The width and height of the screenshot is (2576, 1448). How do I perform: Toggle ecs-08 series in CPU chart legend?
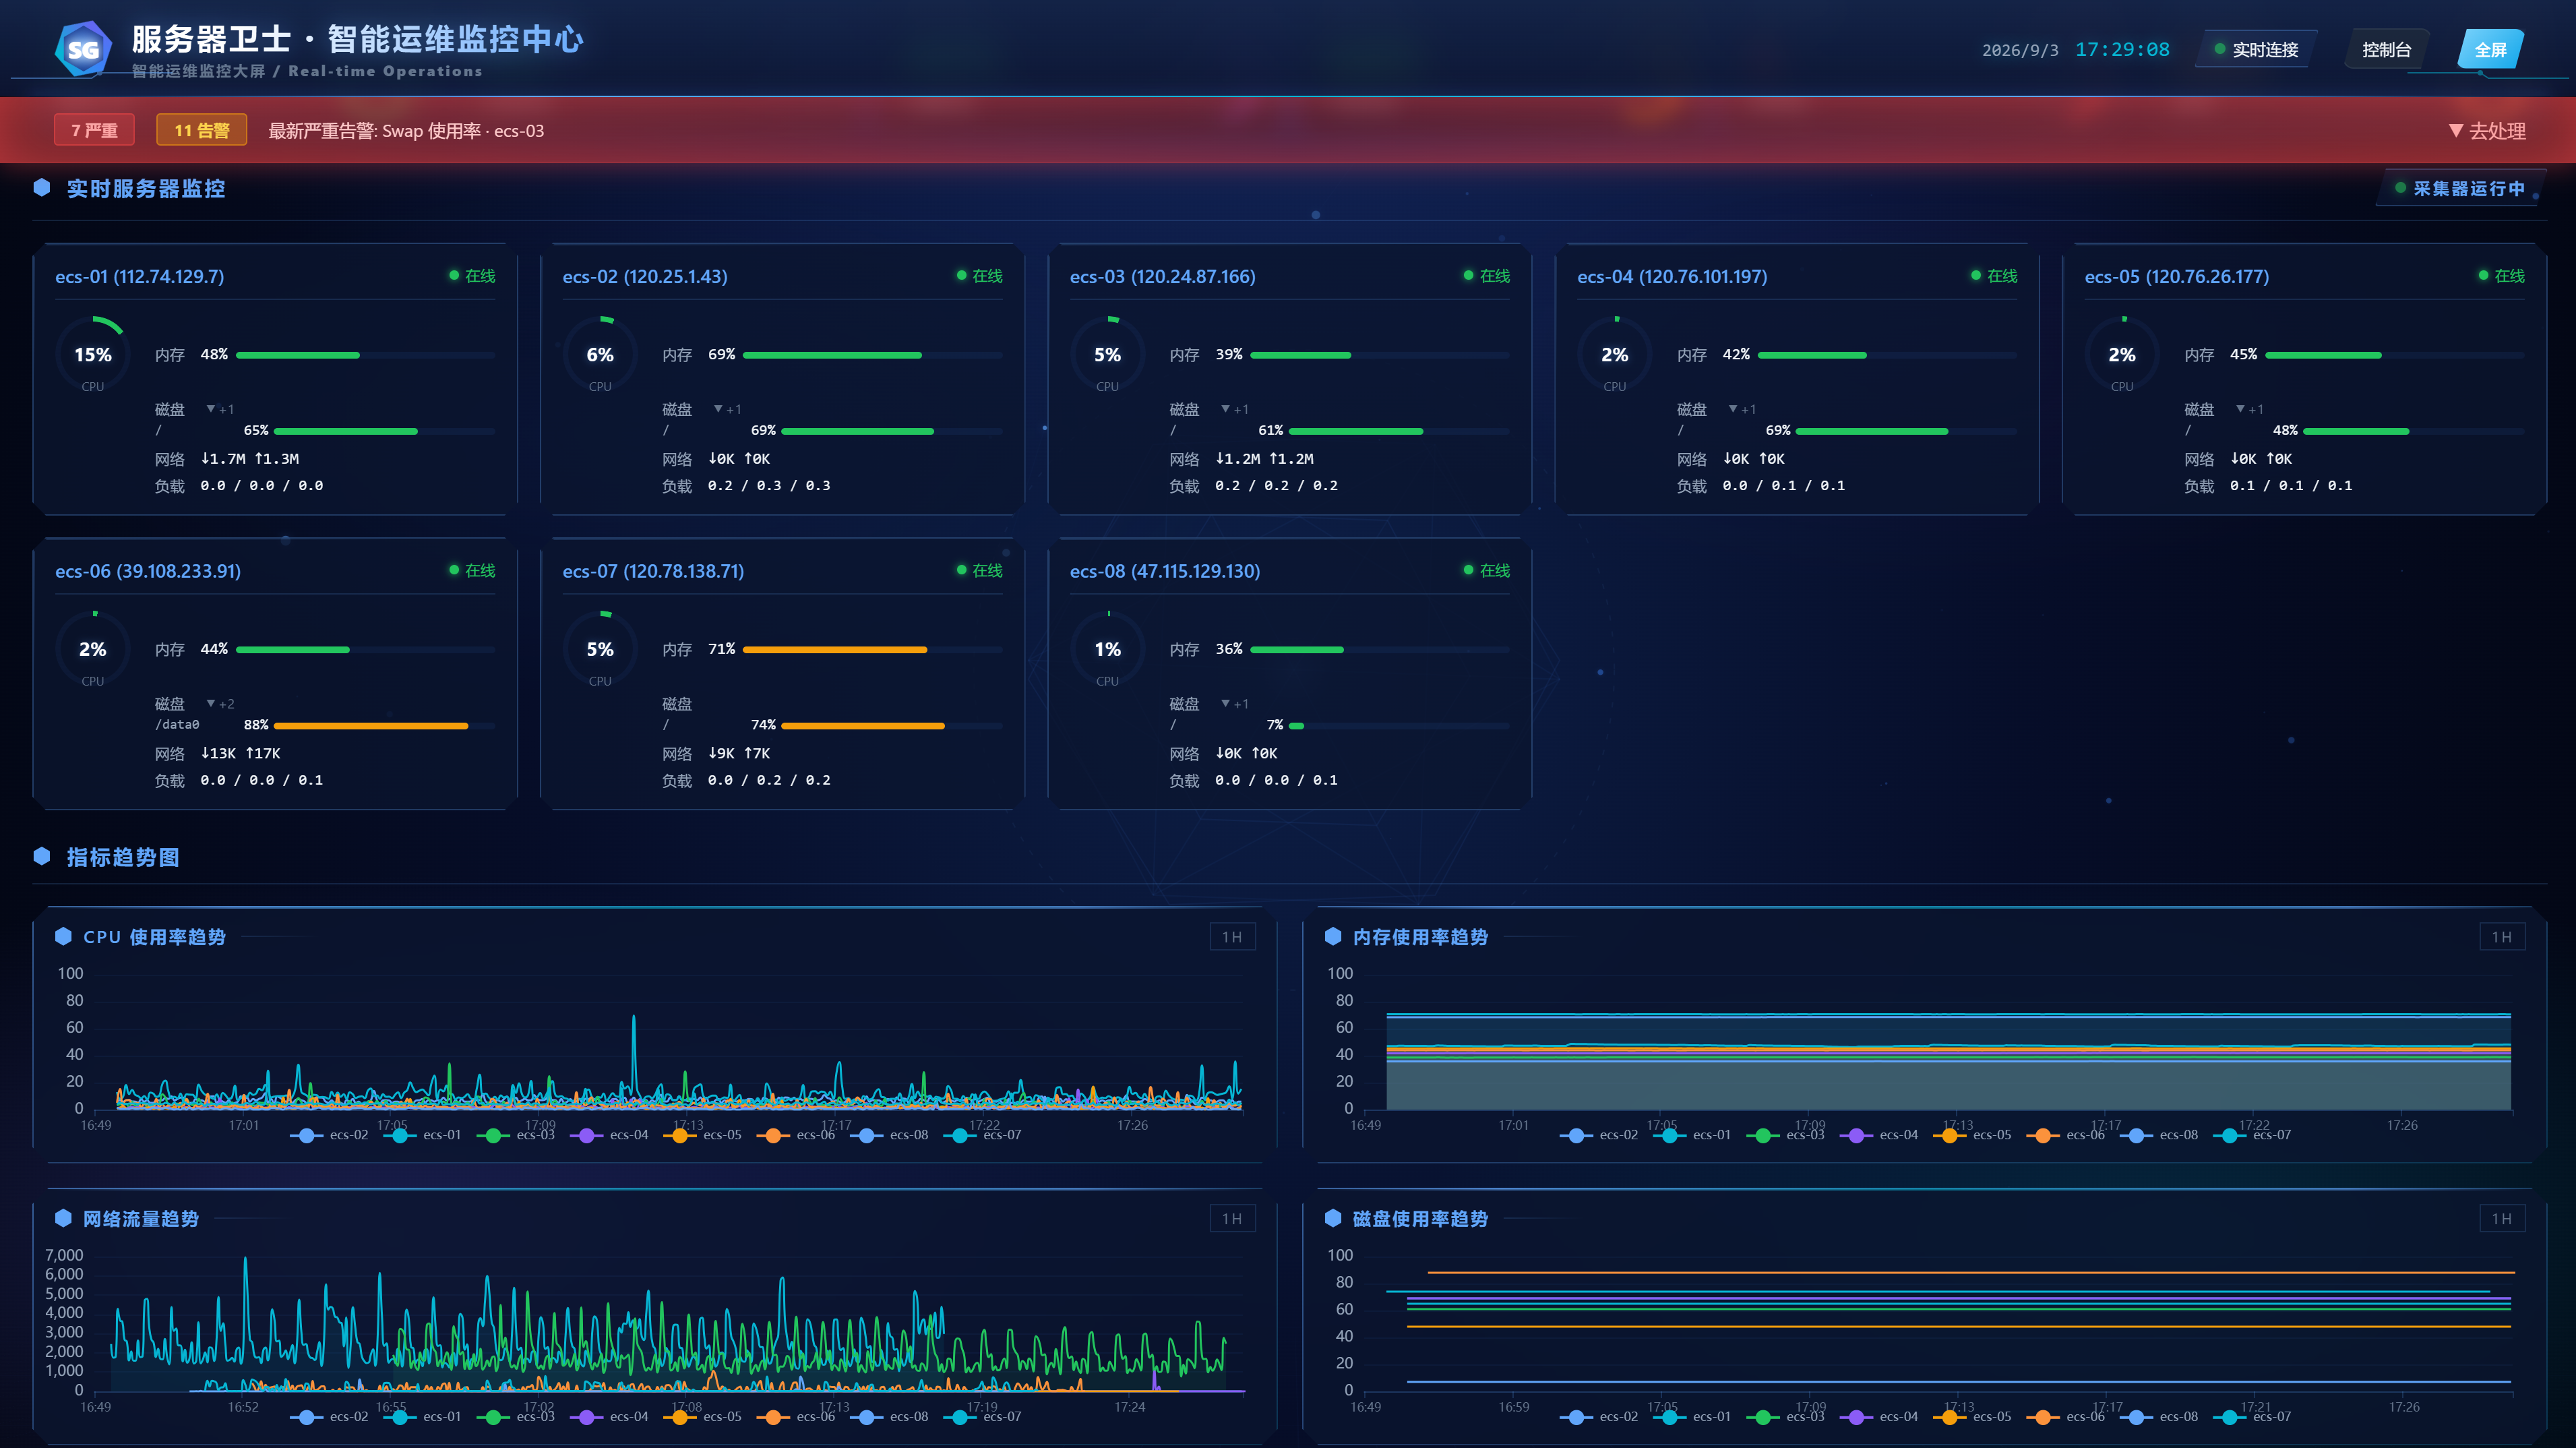pyautogui.click(x=889, y=1135)
